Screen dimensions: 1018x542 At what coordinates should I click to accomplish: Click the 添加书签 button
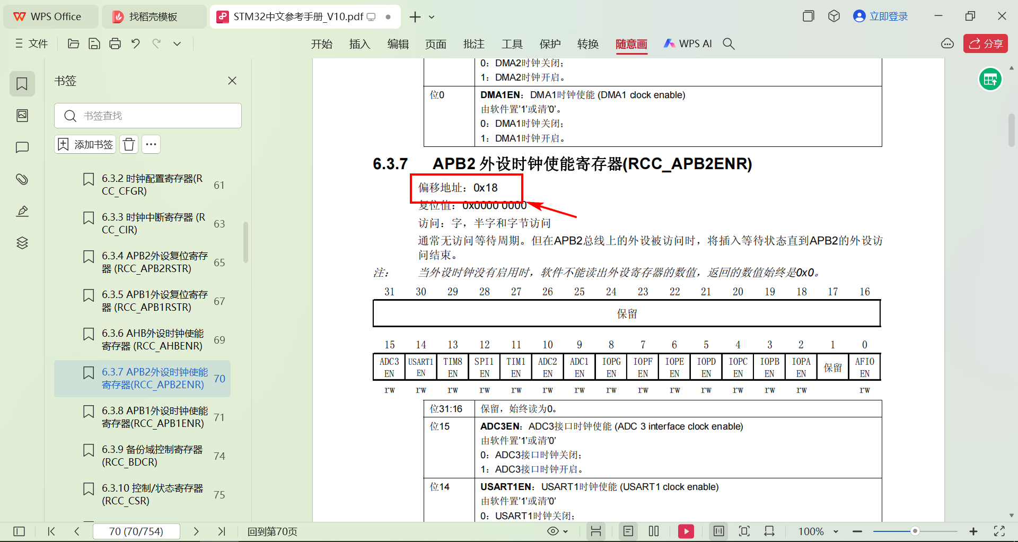pyautogui.click(x=85, y=144)
